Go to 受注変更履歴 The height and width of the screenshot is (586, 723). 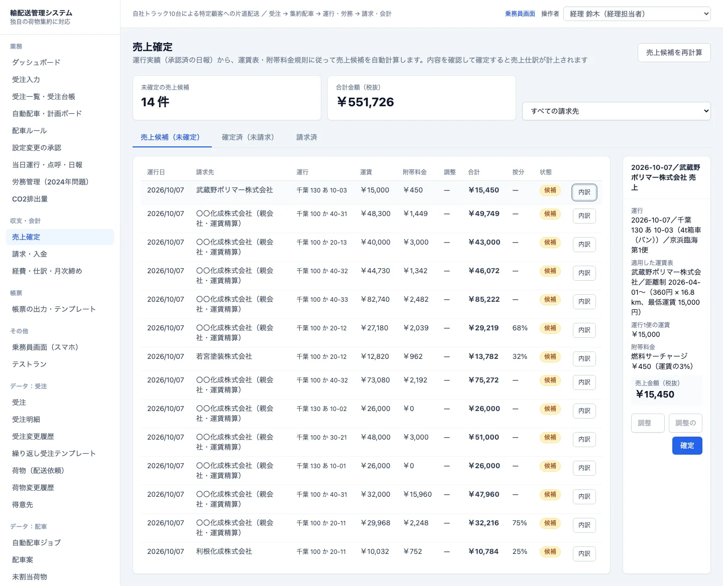[60, 437]
